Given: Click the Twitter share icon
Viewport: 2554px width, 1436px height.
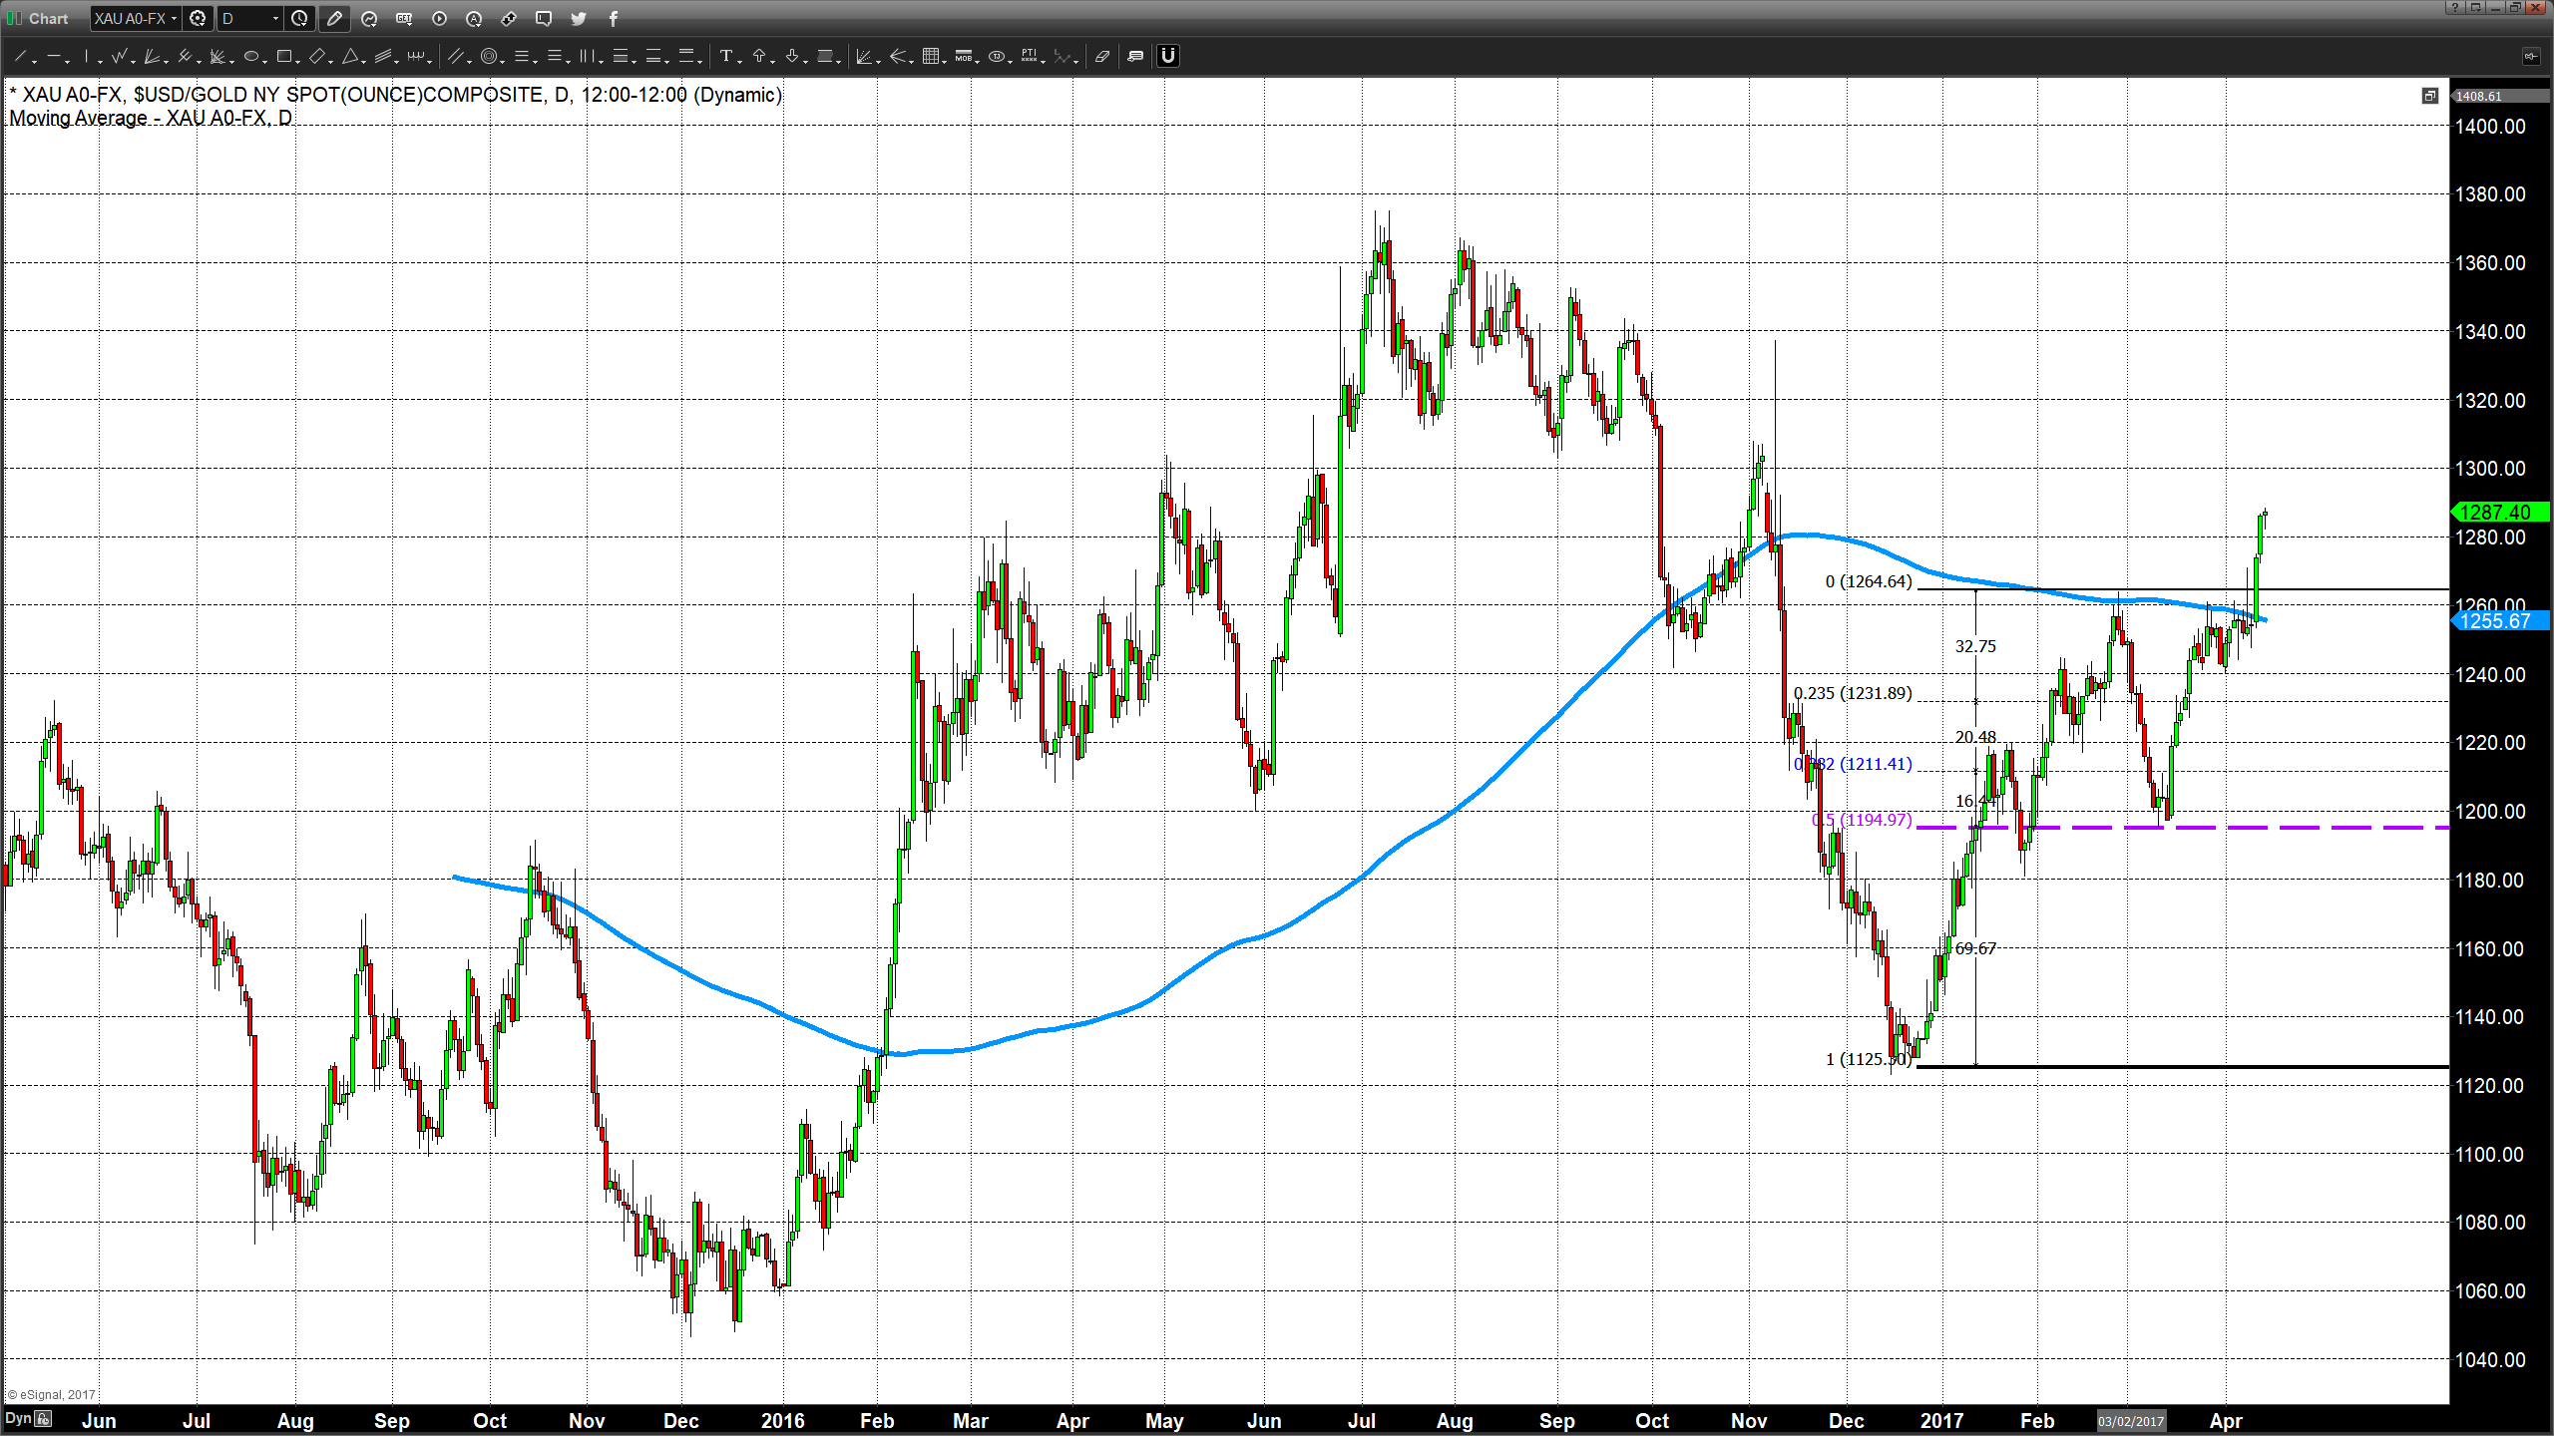Looking at the screenshot, I should pyautogui.click(x=579, y=18).
